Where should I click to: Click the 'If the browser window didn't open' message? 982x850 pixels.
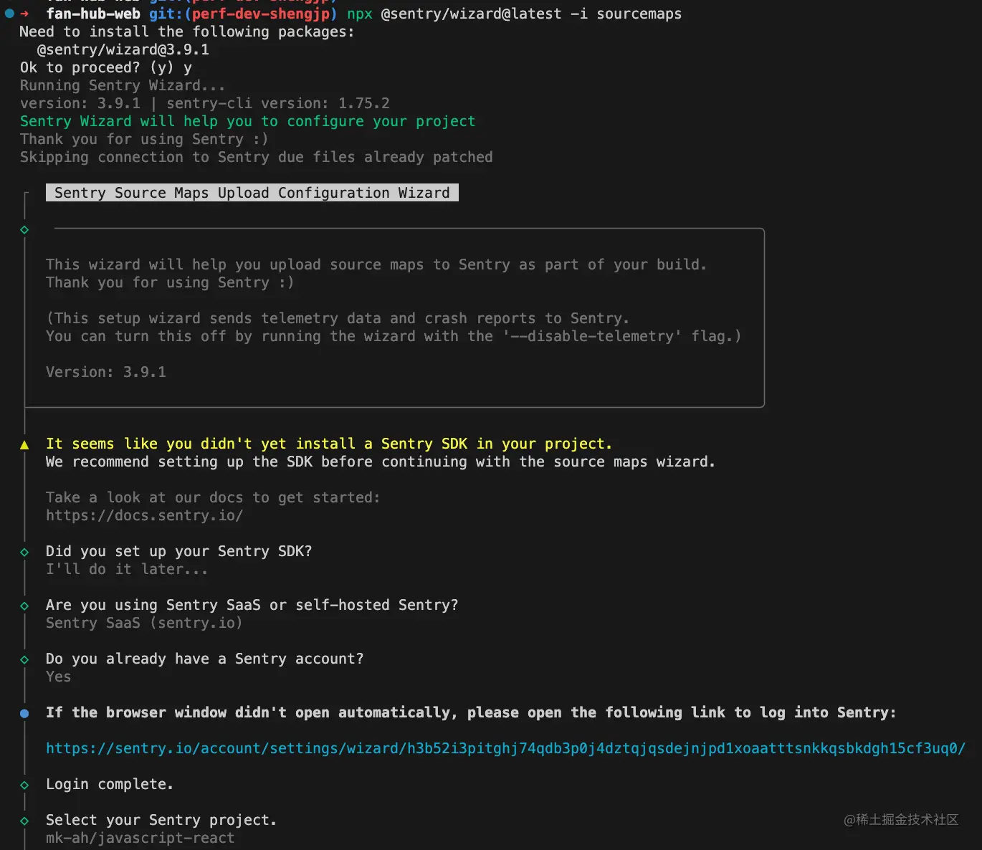(x=471, y=712)
